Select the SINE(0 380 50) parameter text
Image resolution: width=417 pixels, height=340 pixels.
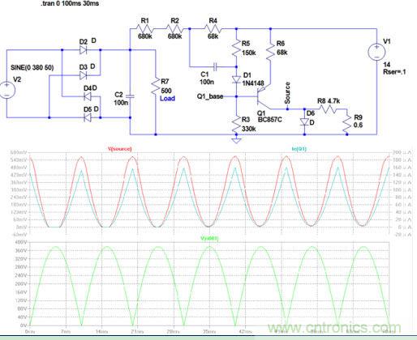tap(32, 67)
